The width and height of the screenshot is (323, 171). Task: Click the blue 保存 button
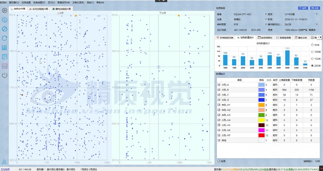coord(303,7)
